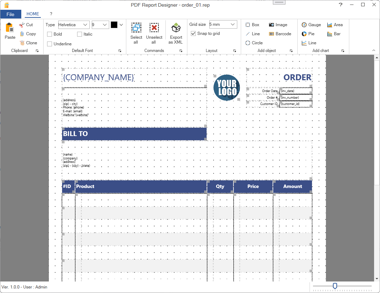Switch to the File tab
Viewport: 380px width, 293px height.
11,14
